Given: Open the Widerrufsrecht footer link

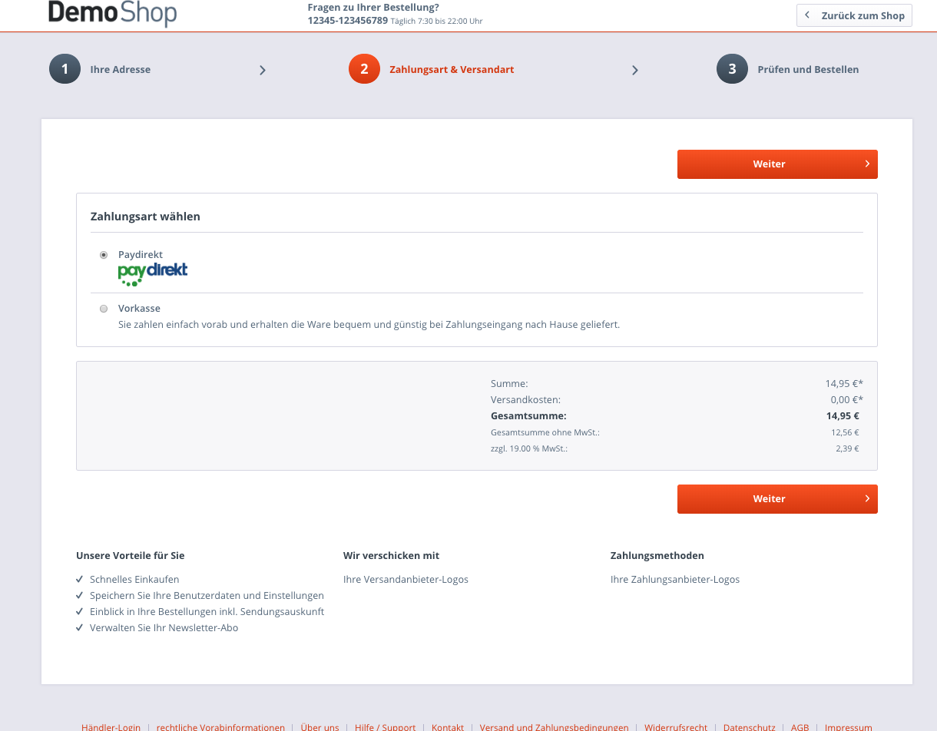Looking at the screenshot, I should [x=676, y=726].
